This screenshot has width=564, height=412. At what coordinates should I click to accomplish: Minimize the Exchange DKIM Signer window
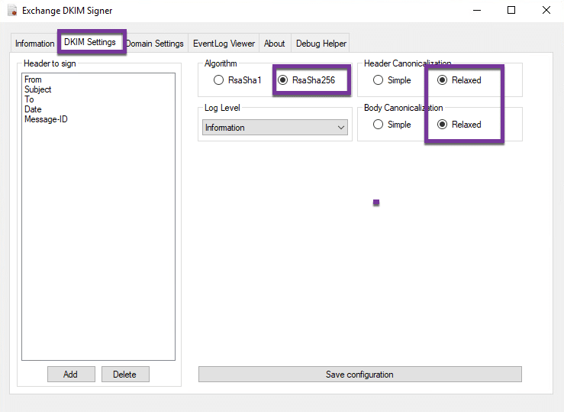click(477, 11)
